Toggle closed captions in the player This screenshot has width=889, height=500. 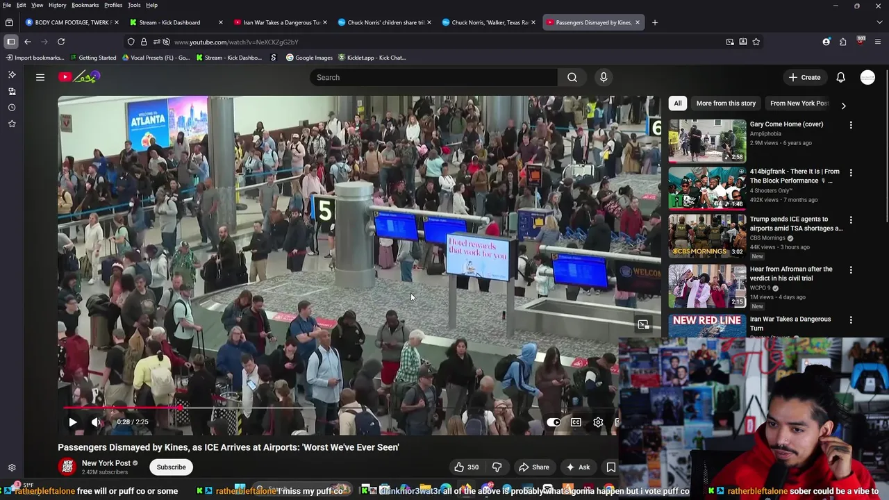pyautogui.click(x=576, y=422)
